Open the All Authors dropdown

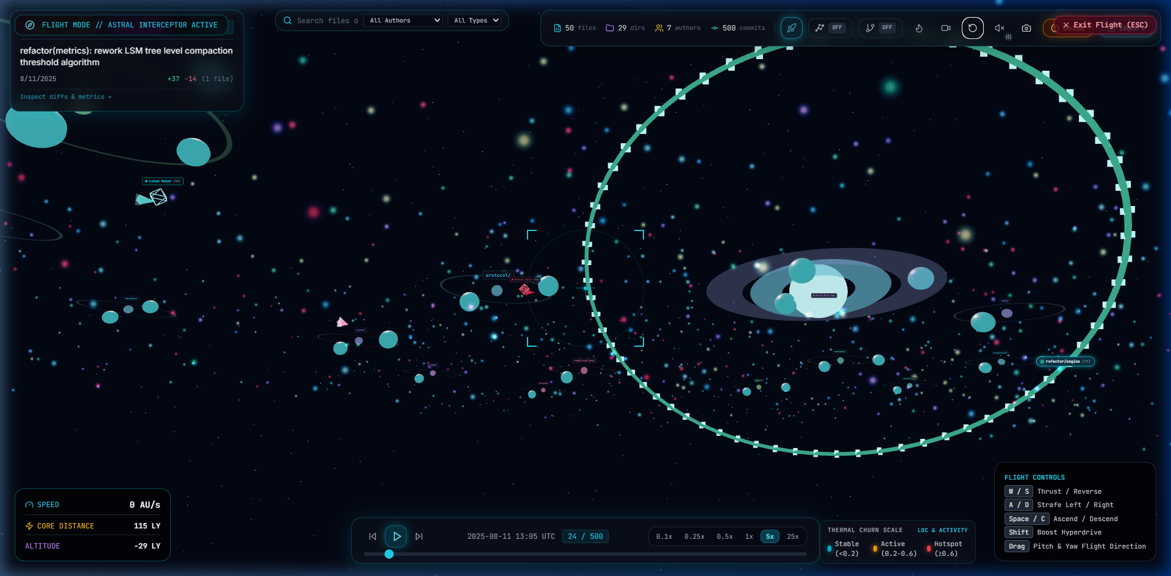pyautogui.click(x=403, y=21)
